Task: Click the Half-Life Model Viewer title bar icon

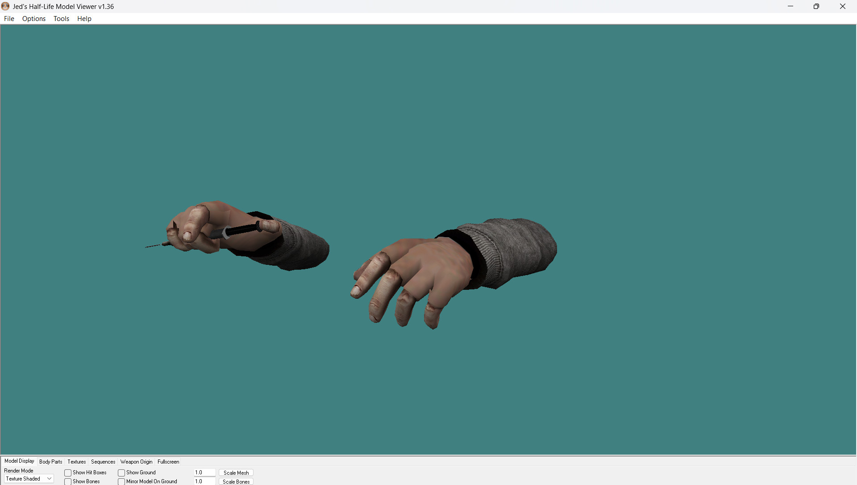Action: [x=5, y=6]
